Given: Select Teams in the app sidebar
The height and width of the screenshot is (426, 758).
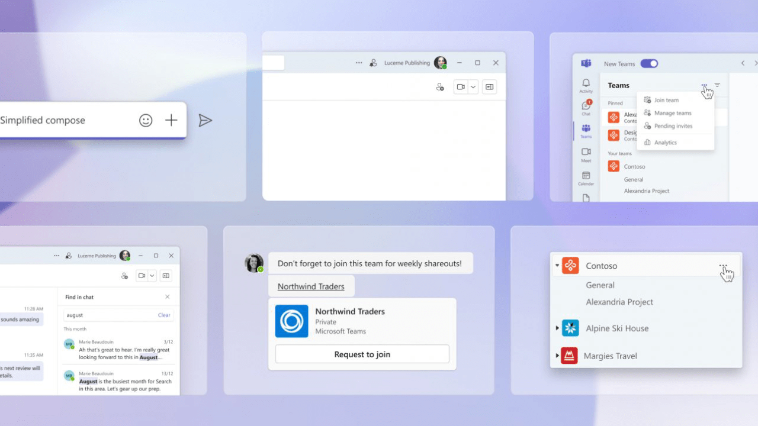Looking at the screenshot, I should pyautogui.click(x=586, y=131).
